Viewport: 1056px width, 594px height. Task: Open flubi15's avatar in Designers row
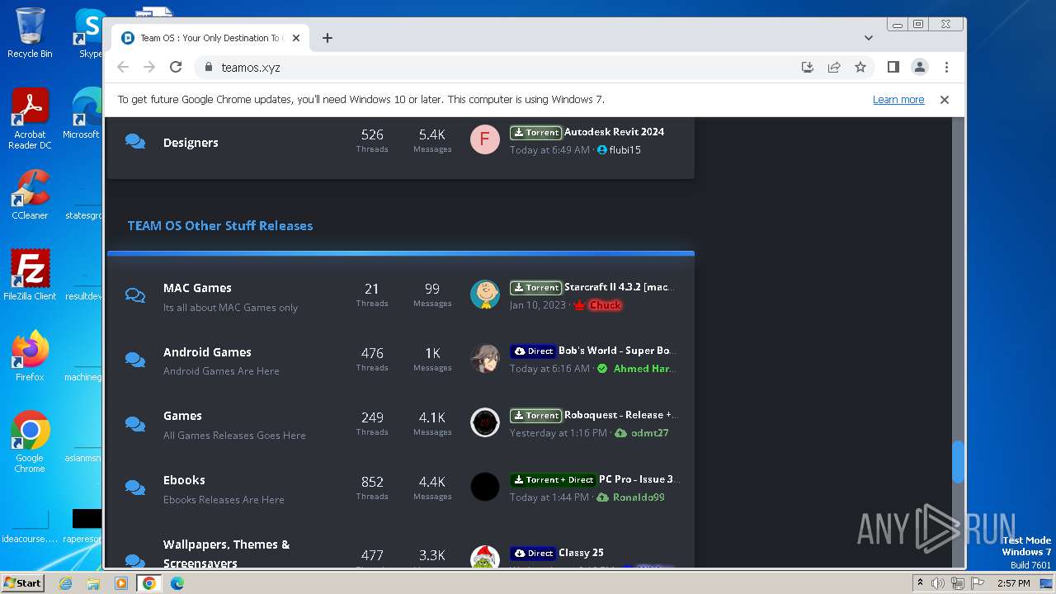point(485,139)
